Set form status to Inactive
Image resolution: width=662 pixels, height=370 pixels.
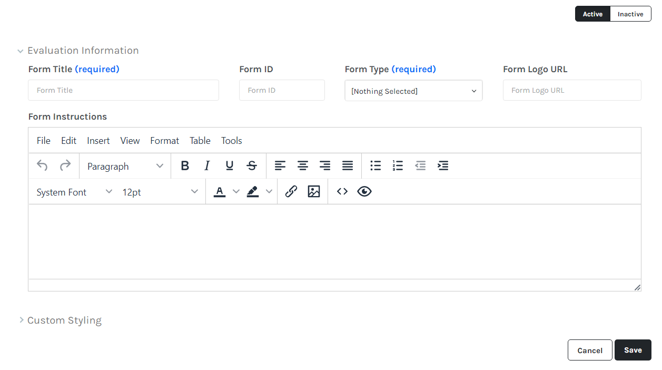click(x=630, y=14)
